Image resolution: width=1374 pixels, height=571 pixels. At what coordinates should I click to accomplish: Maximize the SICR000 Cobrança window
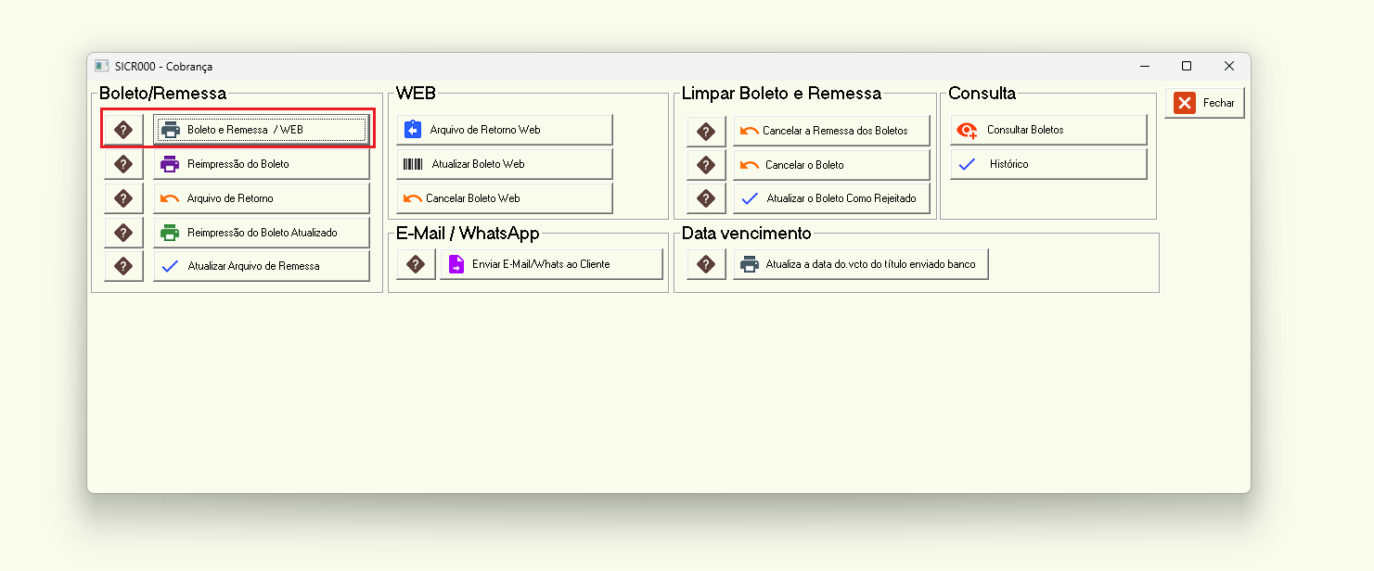1186,66
